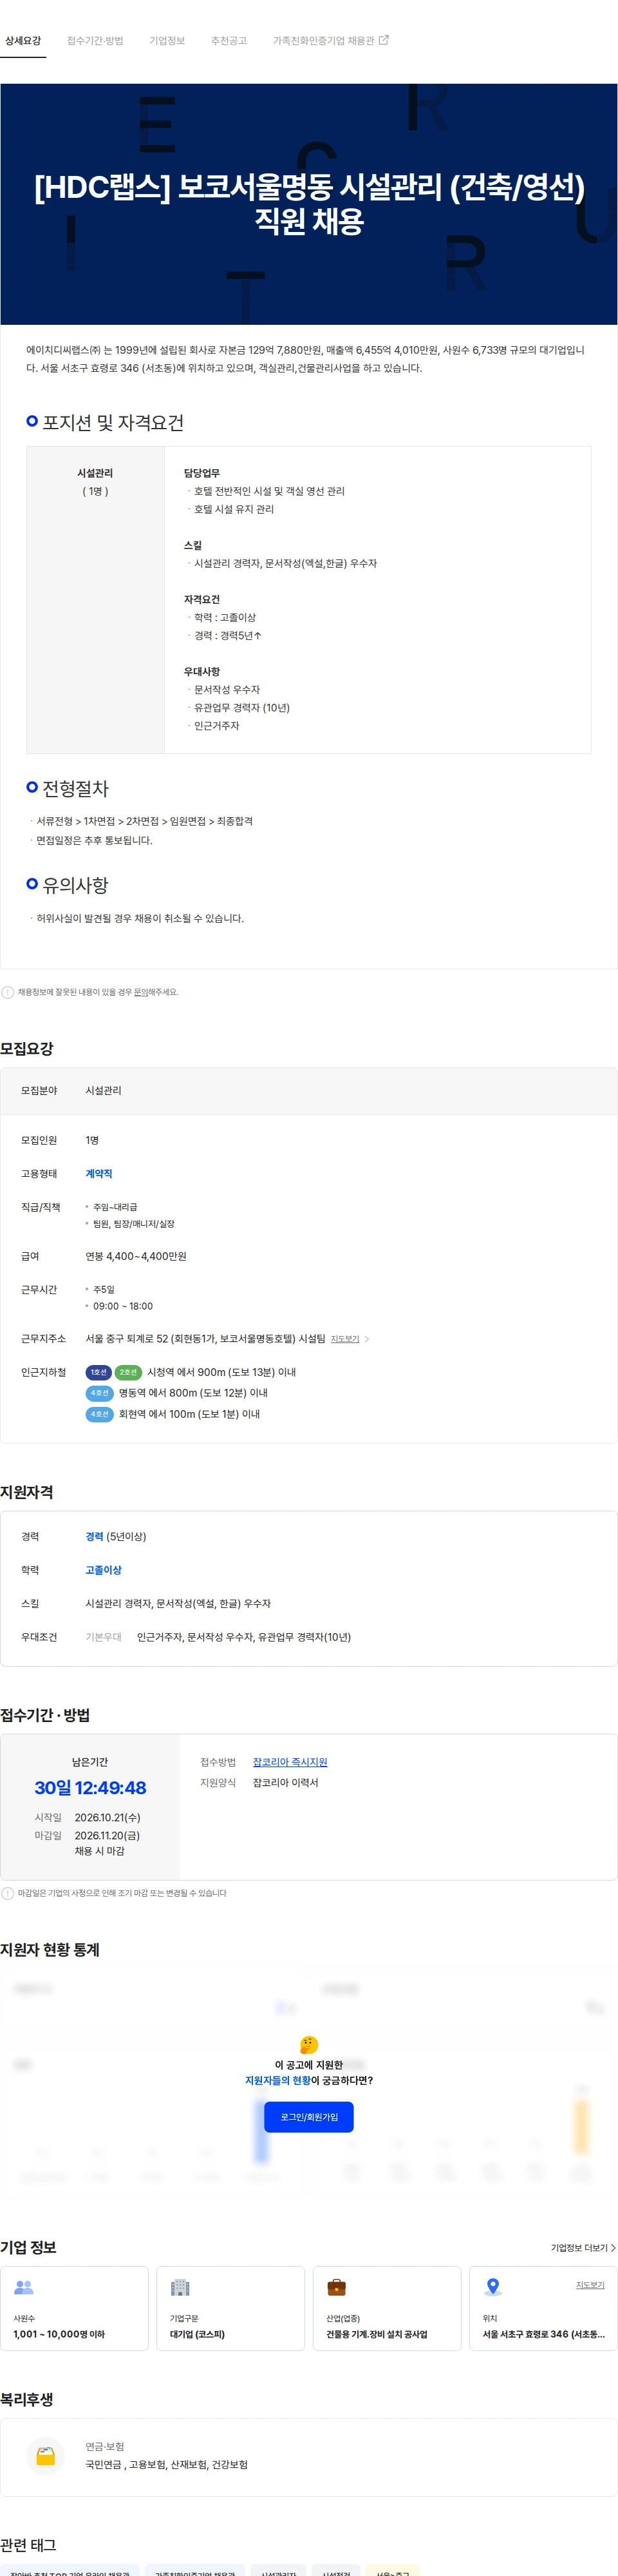Click the 1,001 ~ 10,000명 이하 value
This screenshot has height=2576, width=618.
point(59,2334)
